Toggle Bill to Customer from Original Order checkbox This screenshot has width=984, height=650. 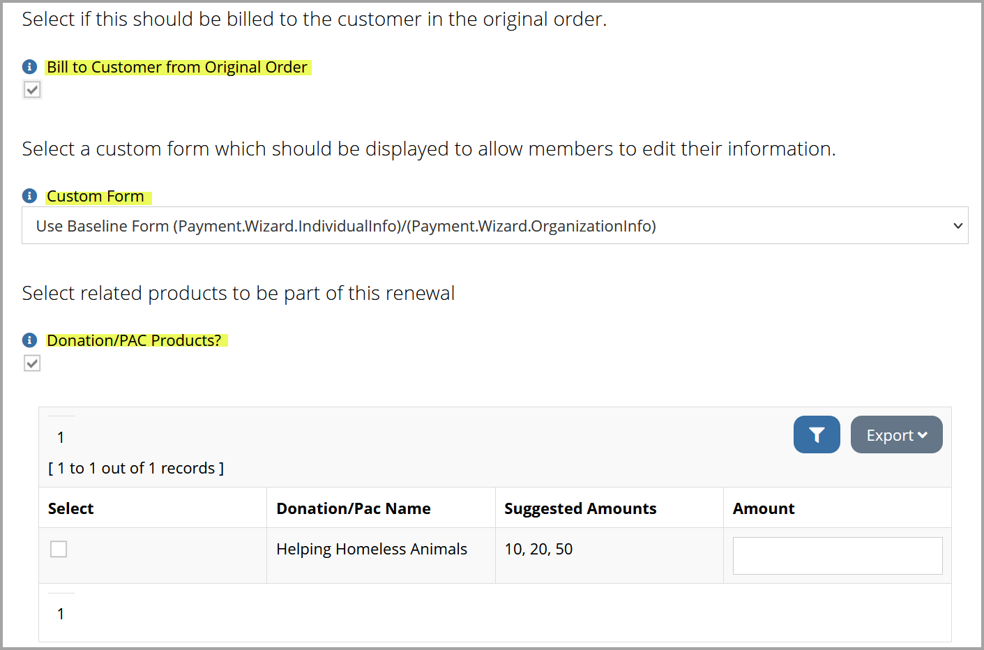(x=32, y=89)
